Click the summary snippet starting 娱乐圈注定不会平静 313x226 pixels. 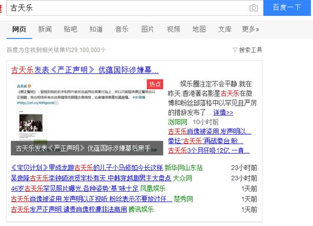(x=212, y=98)
